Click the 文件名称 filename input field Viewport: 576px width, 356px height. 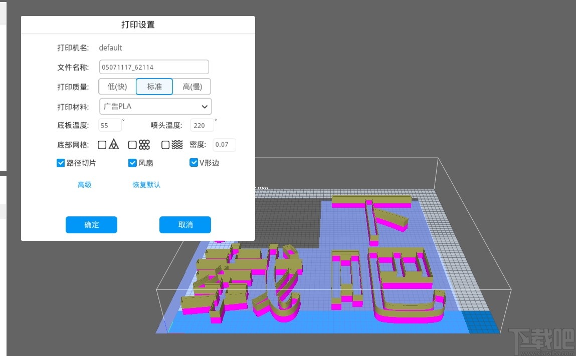[154, 67]
